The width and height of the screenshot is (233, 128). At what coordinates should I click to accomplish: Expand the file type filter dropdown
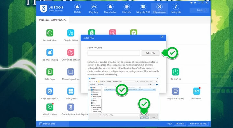coord(157,115)
